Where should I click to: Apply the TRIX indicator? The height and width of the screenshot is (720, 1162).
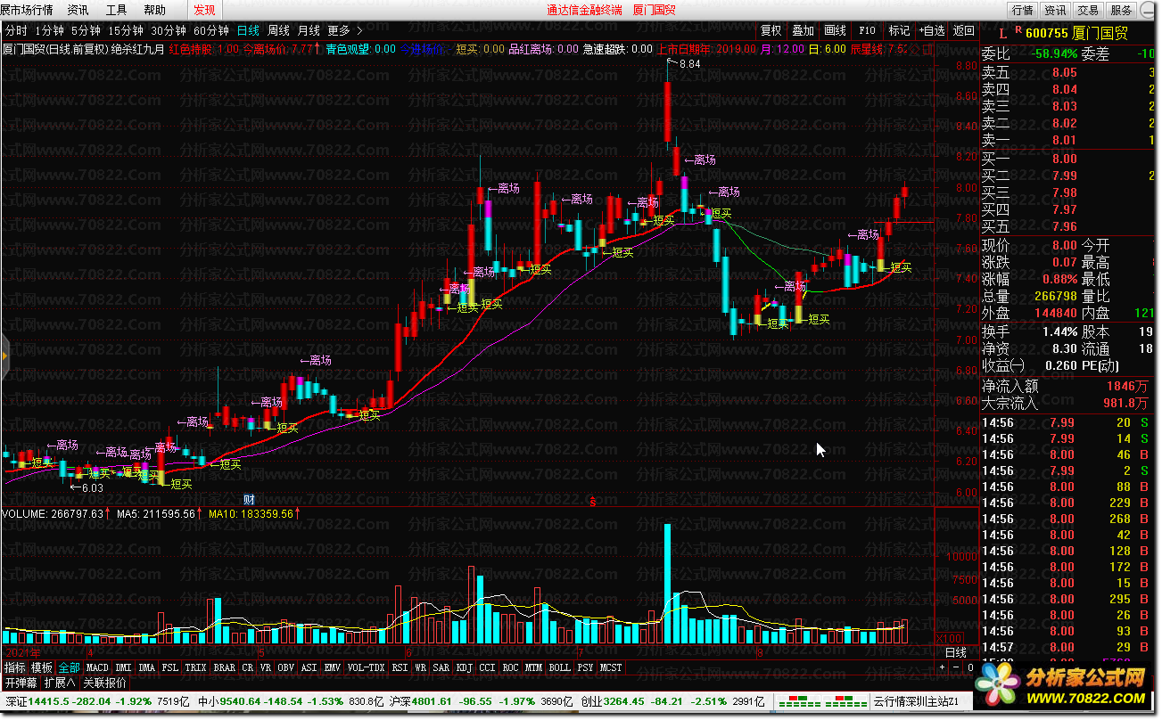pyautogui.click(x=195, y=667)
